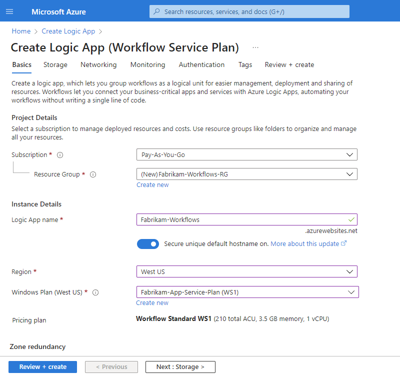Image resolution: width=400 pixels, height=375 pixels.
Task: Open the Subscription dropdown
Action: coord(246,154)
